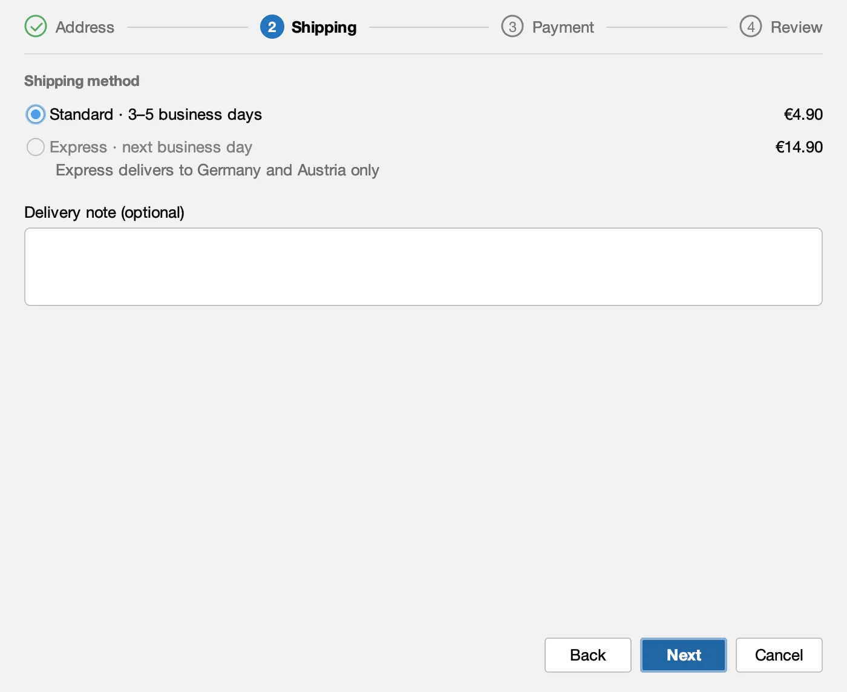Click the Cancel button

[779, 655]
